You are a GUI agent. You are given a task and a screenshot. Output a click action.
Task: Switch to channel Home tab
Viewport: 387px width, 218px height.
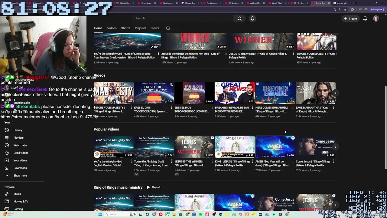(x=98, y=28)
